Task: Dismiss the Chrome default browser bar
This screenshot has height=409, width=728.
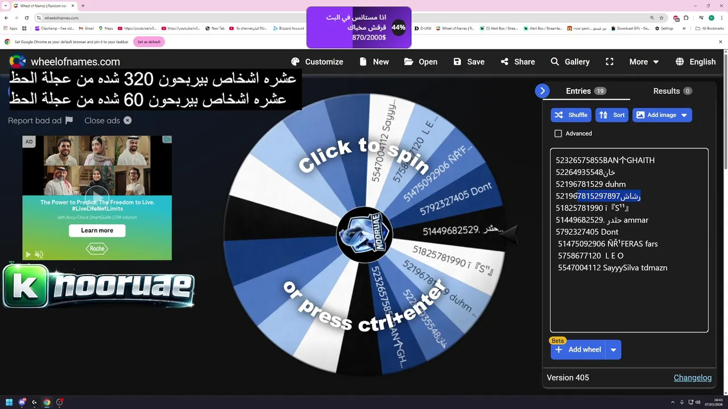Action: pyautogui.click(x=721, y=41)
